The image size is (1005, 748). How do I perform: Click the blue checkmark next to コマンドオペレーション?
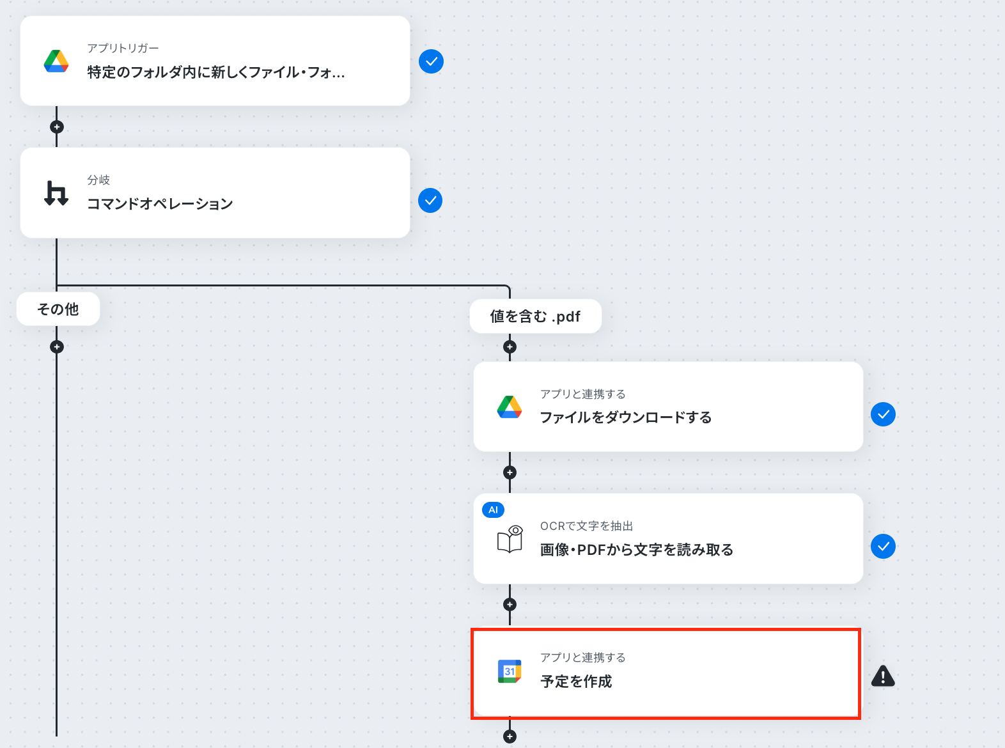tap(430, 201)
